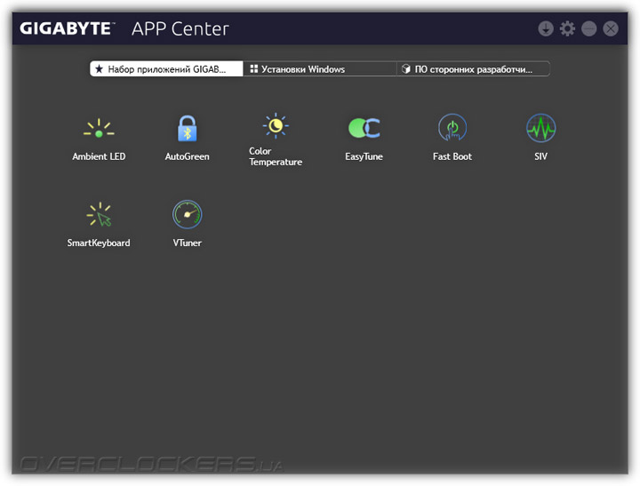Minimize the APP Center window
Screen dimensions: 640x486
pyautogui.click(x=589, y=28)
